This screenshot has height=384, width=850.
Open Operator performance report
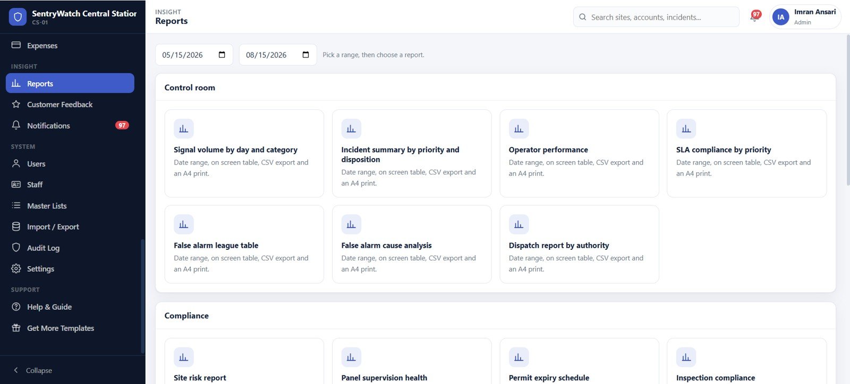580,153
